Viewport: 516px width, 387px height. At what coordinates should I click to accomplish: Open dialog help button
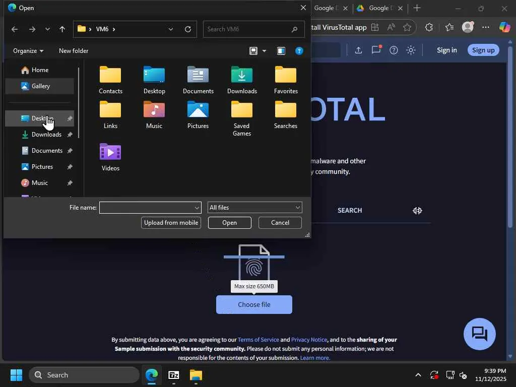tap(299, 51)
